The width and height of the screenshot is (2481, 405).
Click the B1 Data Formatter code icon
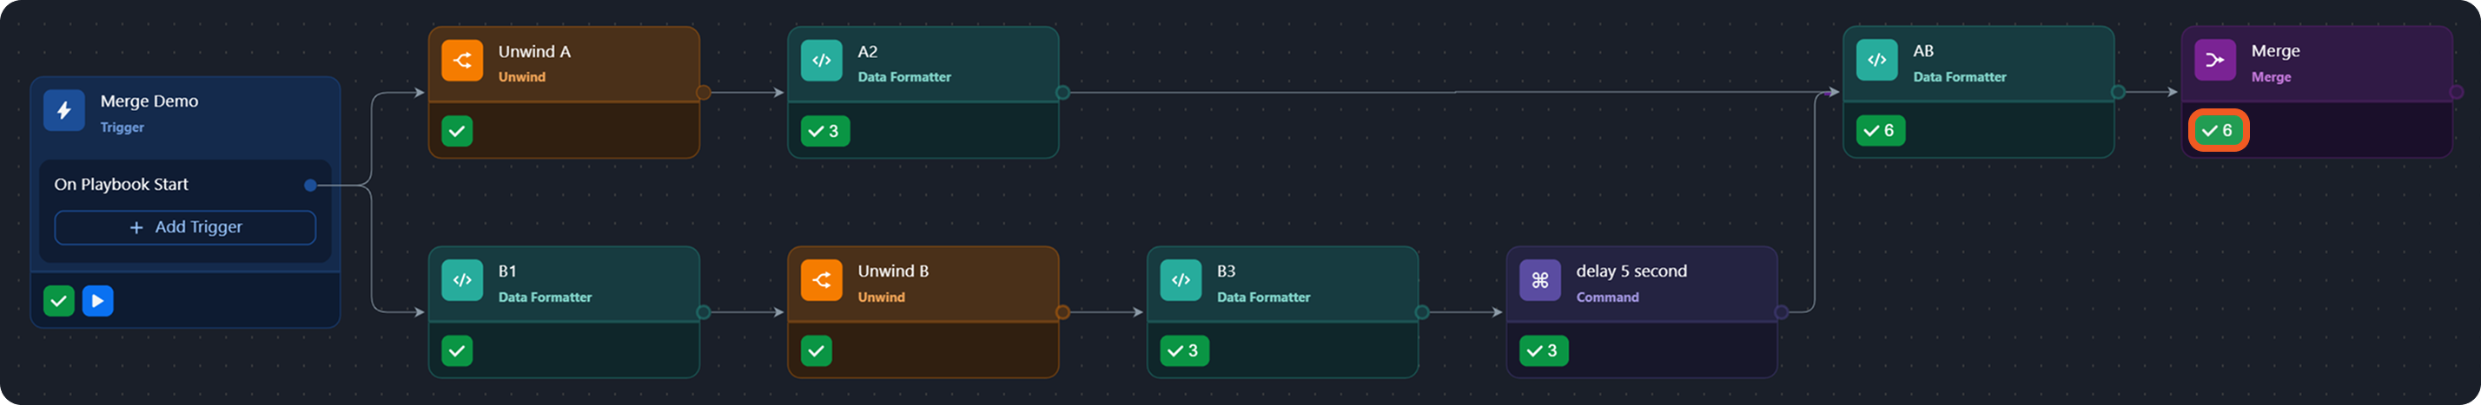coord(462,280)
